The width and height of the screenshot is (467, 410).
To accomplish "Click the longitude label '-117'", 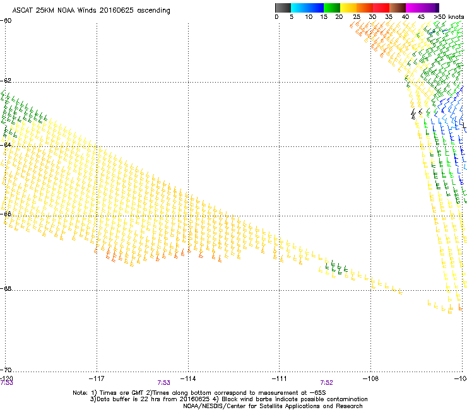I will (x=97, y=378).
